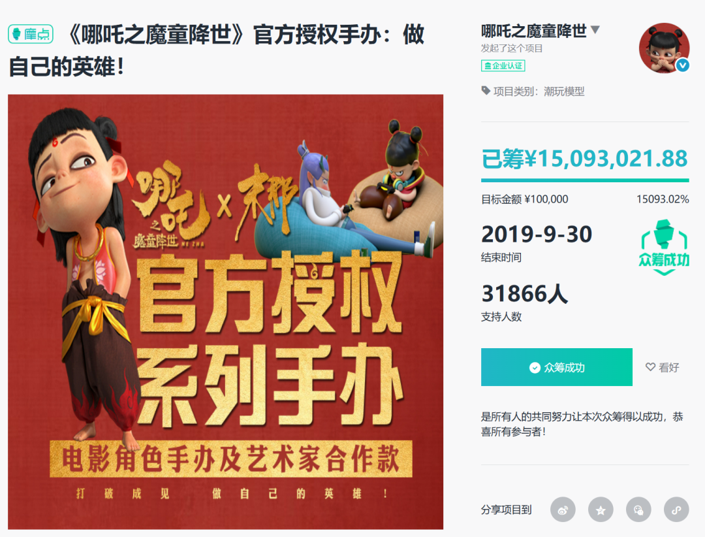
Task: Click the 众筹成功 gradient button
Action: [557, 367]
